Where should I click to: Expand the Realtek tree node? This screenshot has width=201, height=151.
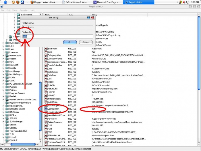coord(3,96)
